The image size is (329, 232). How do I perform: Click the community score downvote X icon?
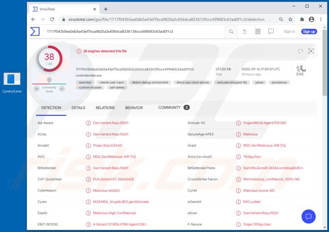(37, 89)
